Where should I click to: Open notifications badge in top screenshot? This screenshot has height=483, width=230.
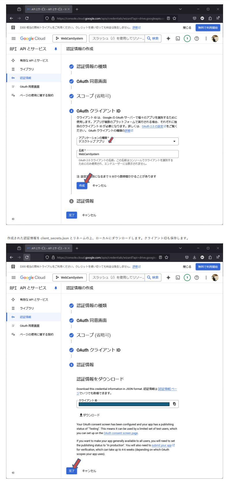[187, 38]
